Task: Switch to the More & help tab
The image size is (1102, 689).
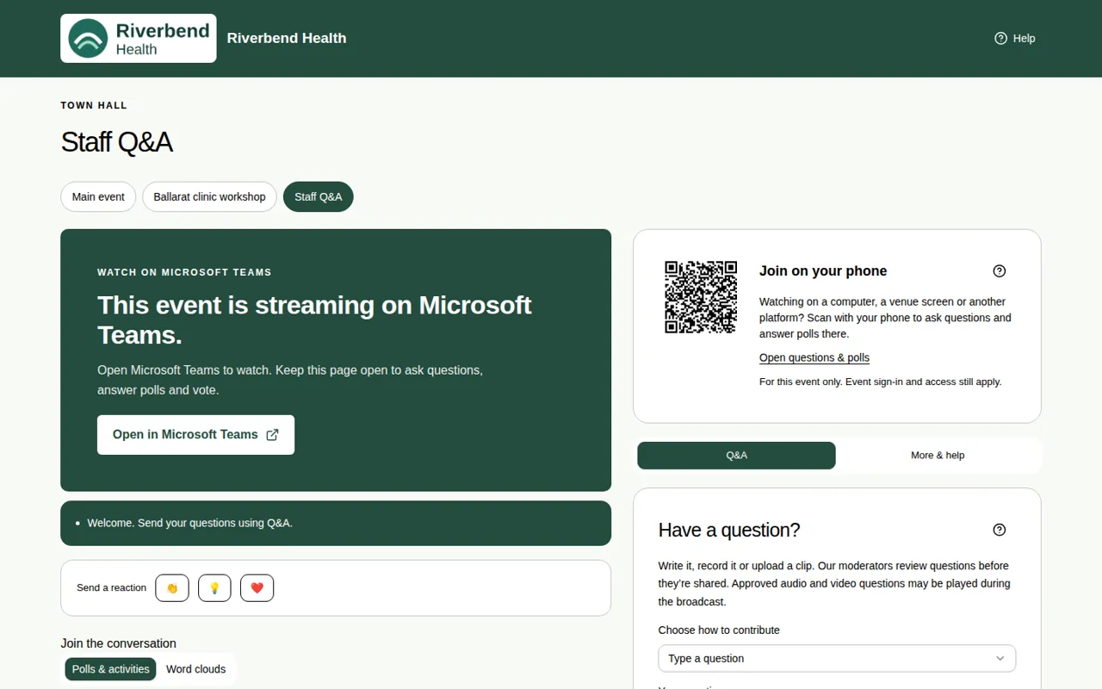Action: tap(938, 456)
